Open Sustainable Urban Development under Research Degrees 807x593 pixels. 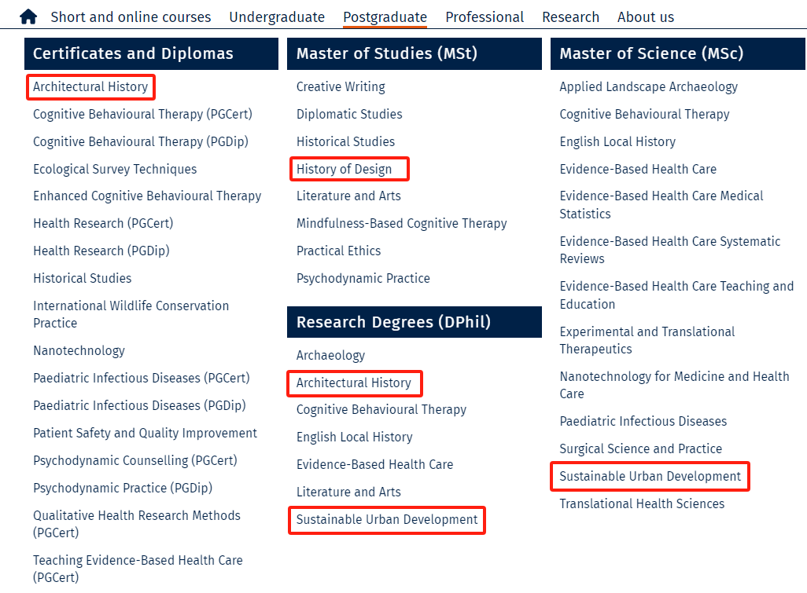pos(387,519)
